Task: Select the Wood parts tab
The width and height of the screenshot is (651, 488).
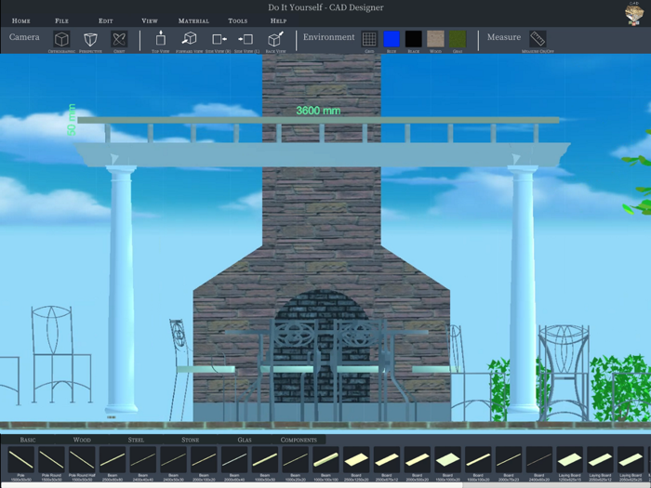Action: (x=82, y=440)
